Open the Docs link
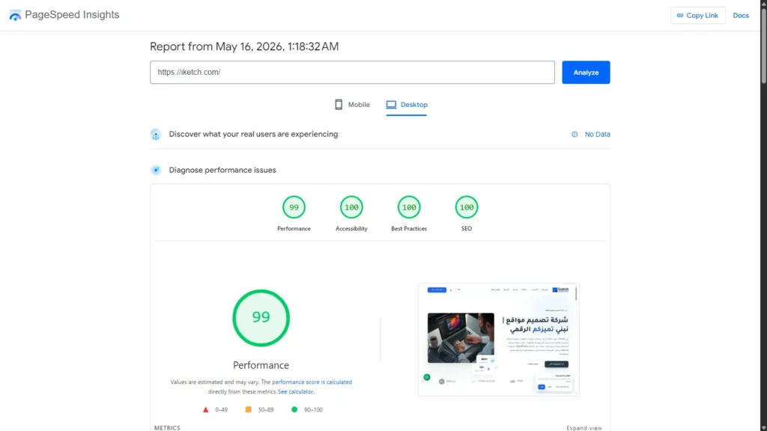Screen dimensions: 767x431 (x=741, y=15)
